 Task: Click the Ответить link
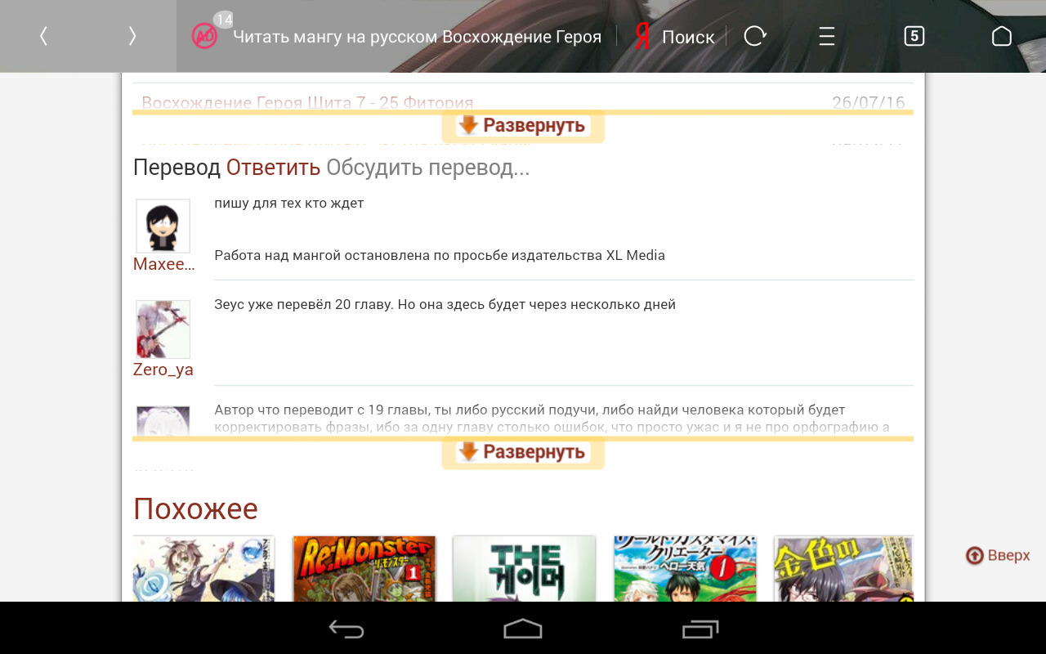point(273,168)
